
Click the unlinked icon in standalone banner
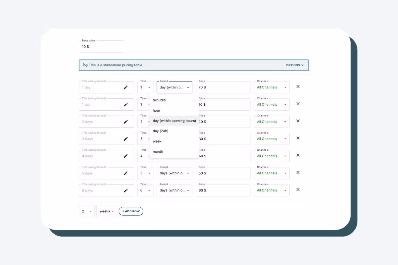(85, 65)
